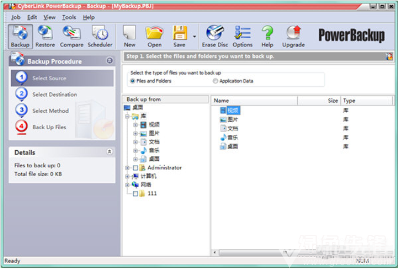Image resolution: width=398 pixels, height=270 pixels.
Task: Open the Job menu
Action: click(x=16, y=17)
